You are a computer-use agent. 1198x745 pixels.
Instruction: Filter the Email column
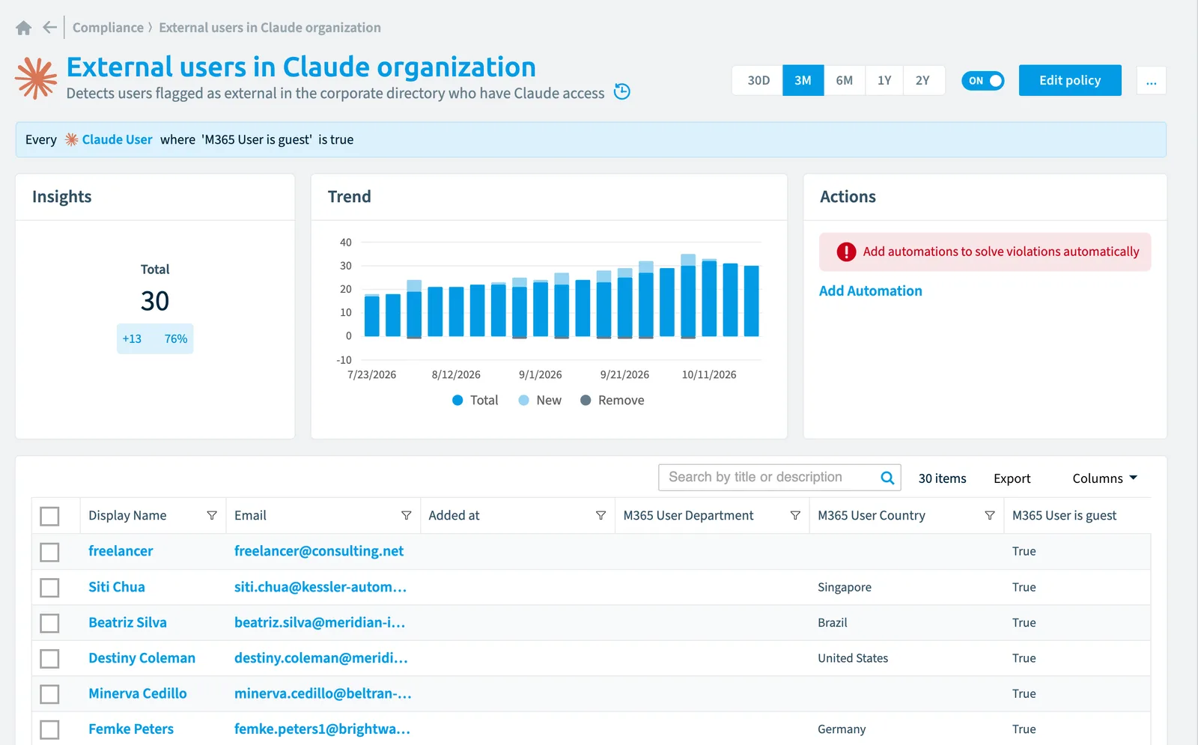(x=407, y=515)
